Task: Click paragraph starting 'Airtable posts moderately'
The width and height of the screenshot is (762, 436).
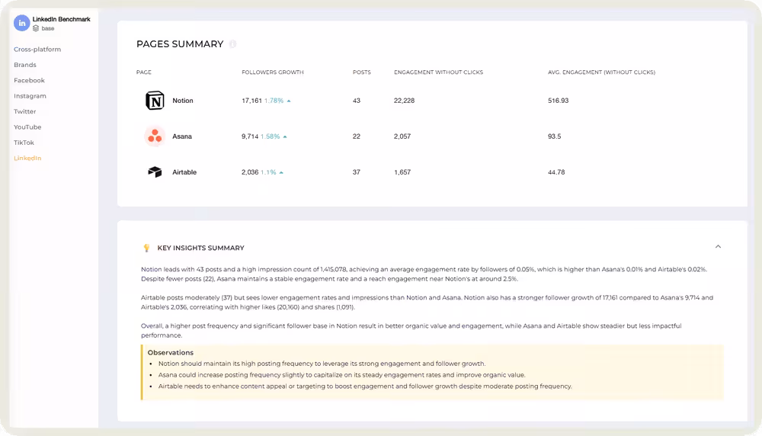Action: pyautogui.click(x=427, y=303)
